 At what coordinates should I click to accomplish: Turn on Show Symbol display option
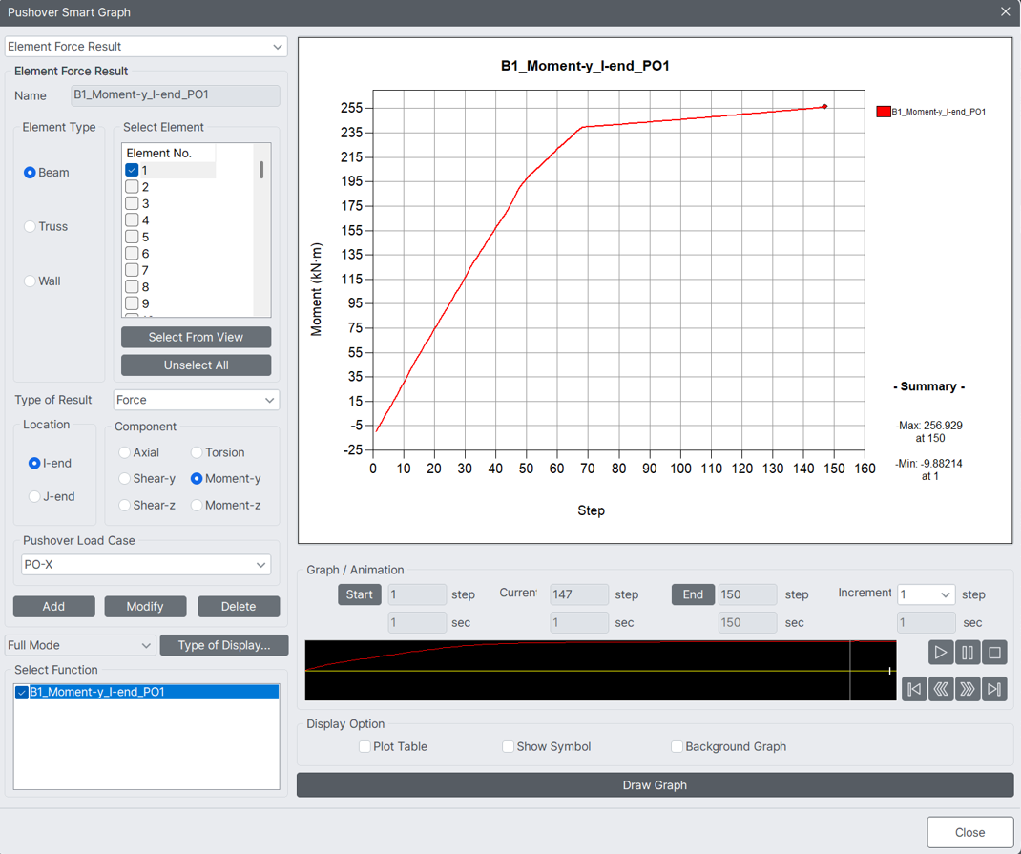[x=508, y=746]
